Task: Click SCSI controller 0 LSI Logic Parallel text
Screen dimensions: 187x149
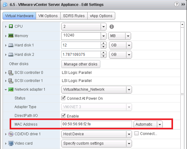Action: pyautogui.click(x=77, y=73)
